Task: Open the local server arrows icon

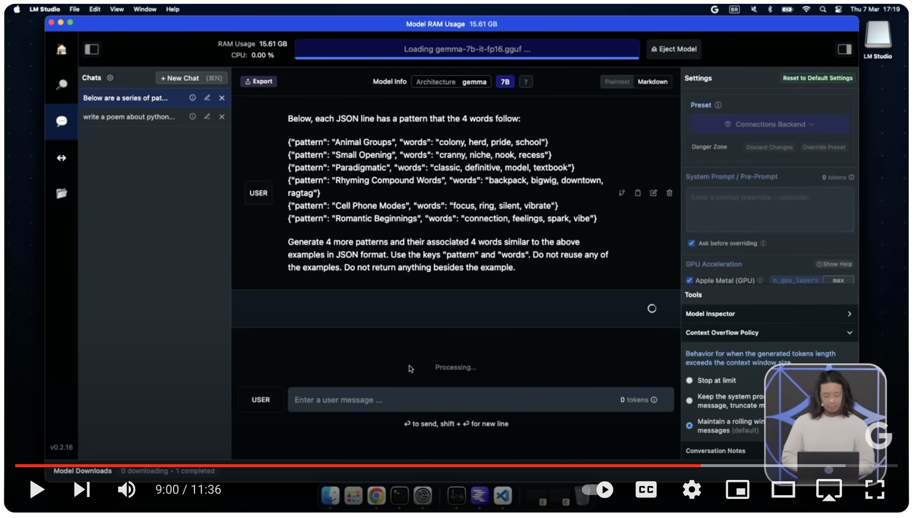Action: (61, 158)
